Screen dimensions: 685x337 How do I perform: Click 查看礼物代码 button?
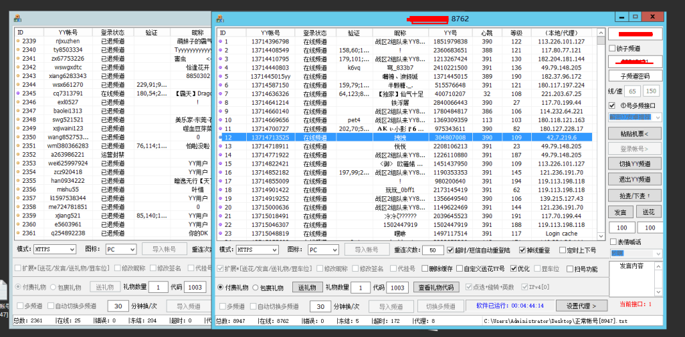(436, 288)
